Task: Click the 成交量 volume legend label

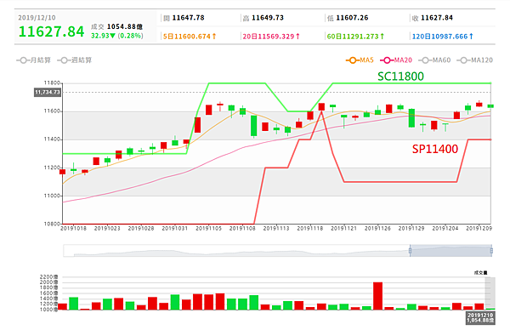Action: pyautogui.click(x=480, y=273)
